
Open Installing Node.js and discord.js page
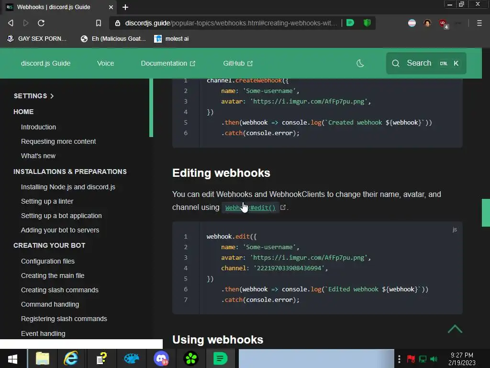[68, 187]
